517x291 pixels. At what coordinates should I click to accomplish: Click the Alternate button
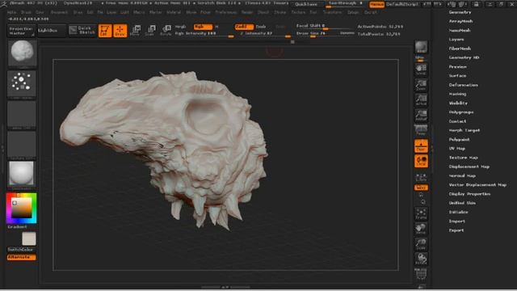pyautogui.click(x=22, y=257)
